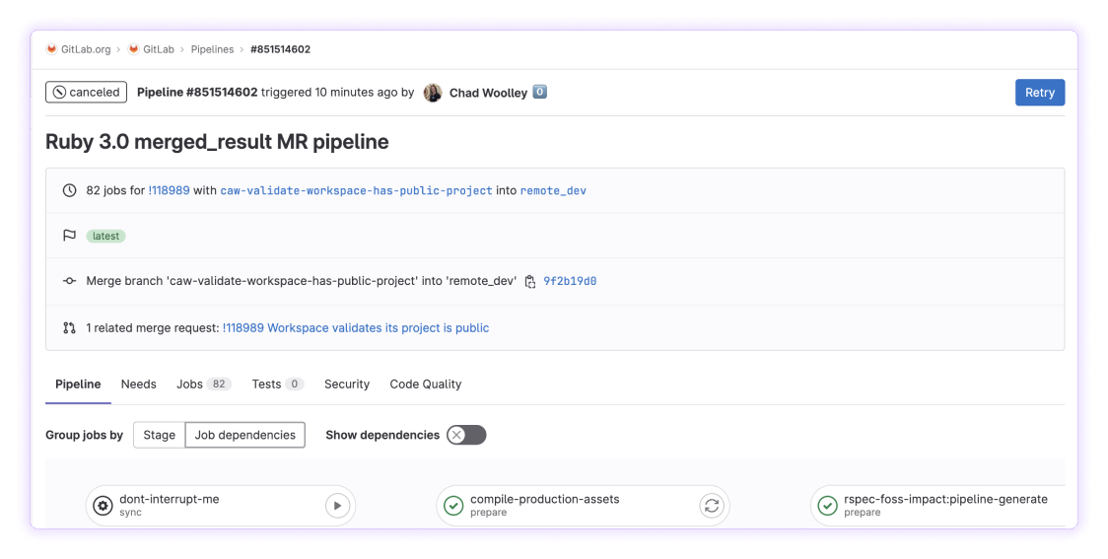1108x559 pixels.
Task: Switch to the Needs tab
Action: click(138, 384)
